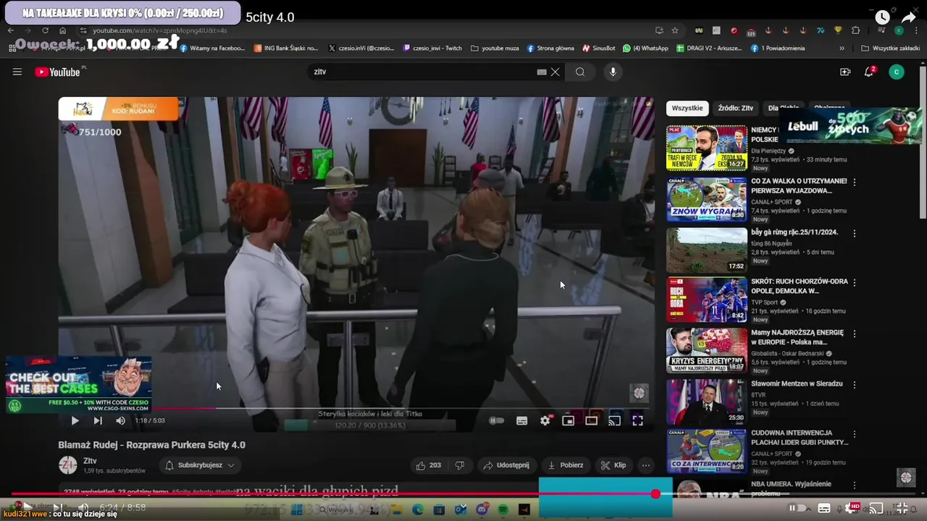927x521 pixels.
Task: Open options for Mamy NAJDROŻSZĄ ENERGIĘ video
Action: (x=855, y=334)
